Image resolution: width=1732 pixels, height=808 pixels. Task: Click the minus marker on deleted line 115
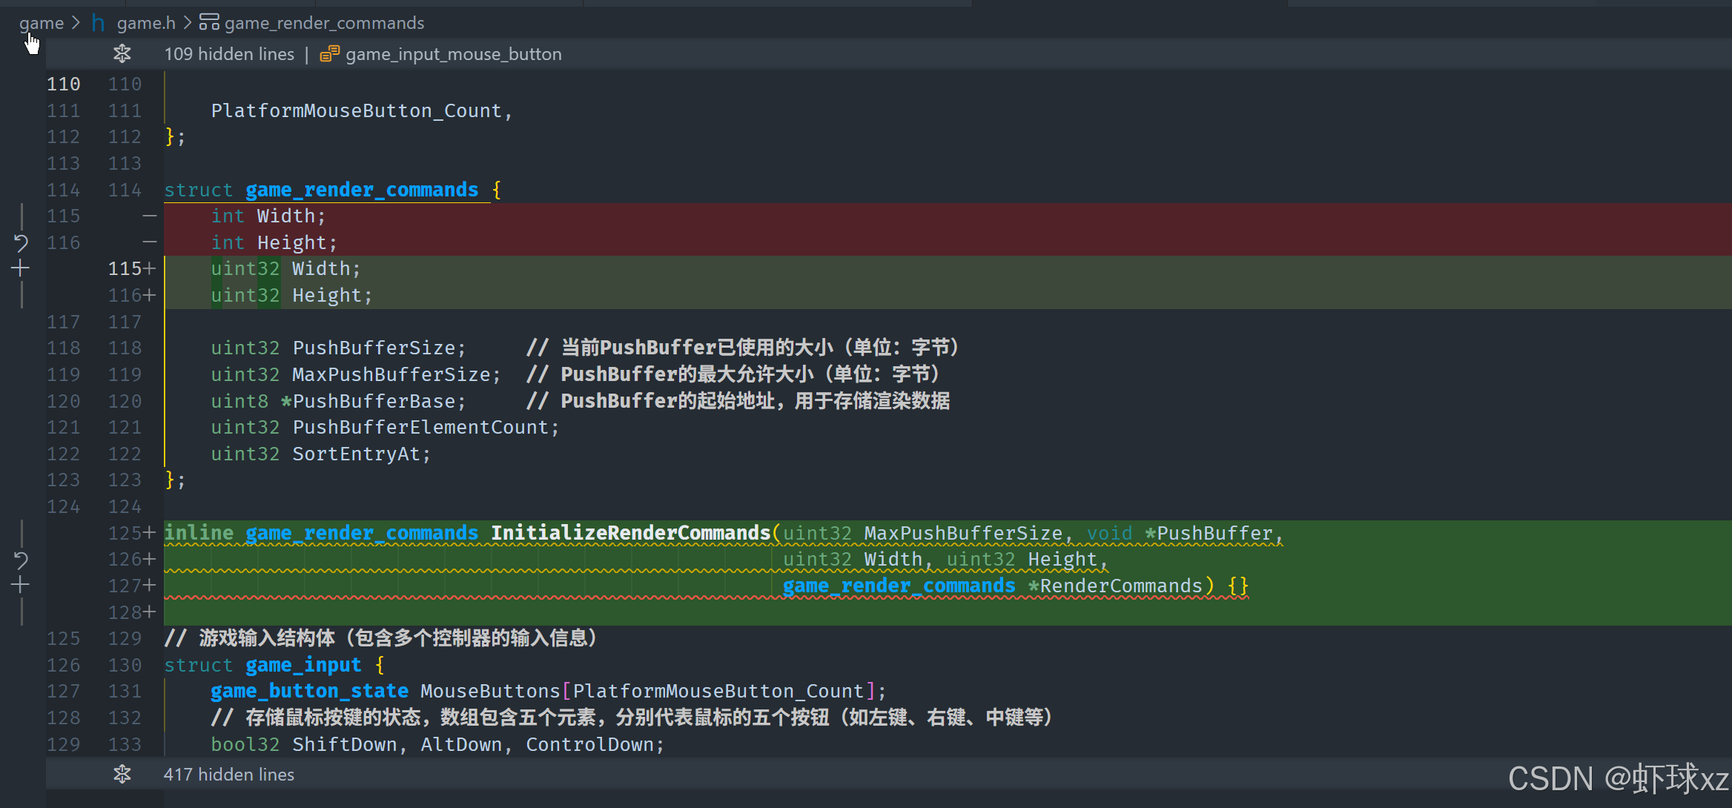point(149,216)
